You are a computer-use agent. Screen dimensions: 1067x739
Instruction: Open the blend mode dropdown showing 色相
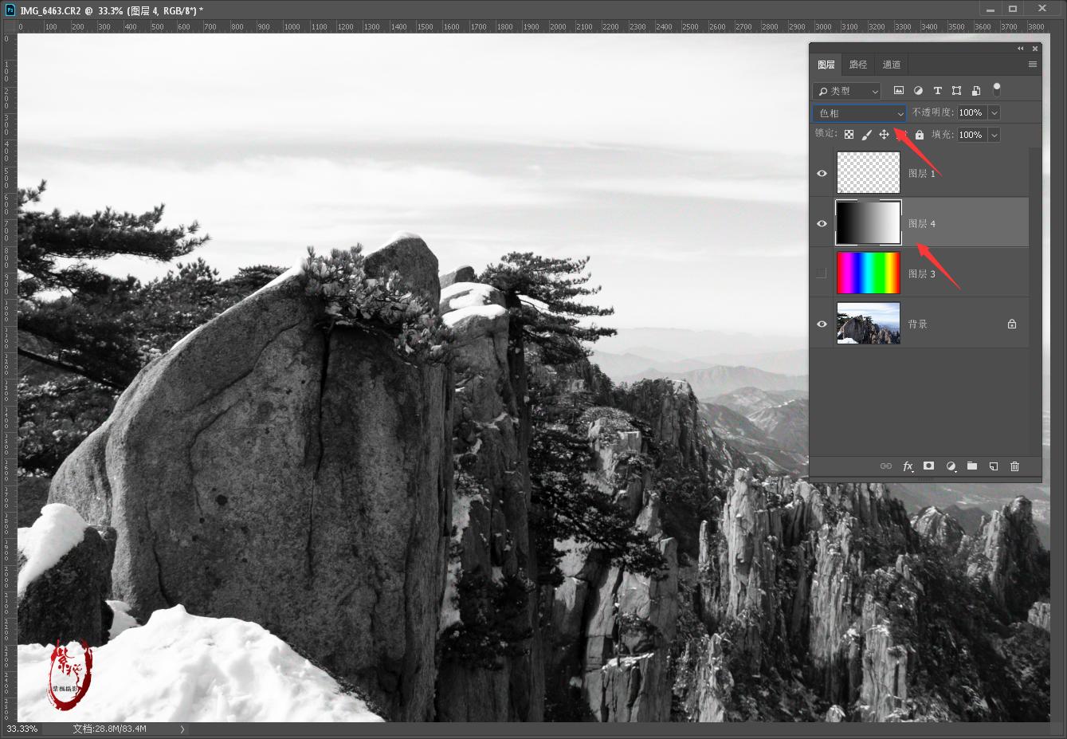tap(858, 112)
